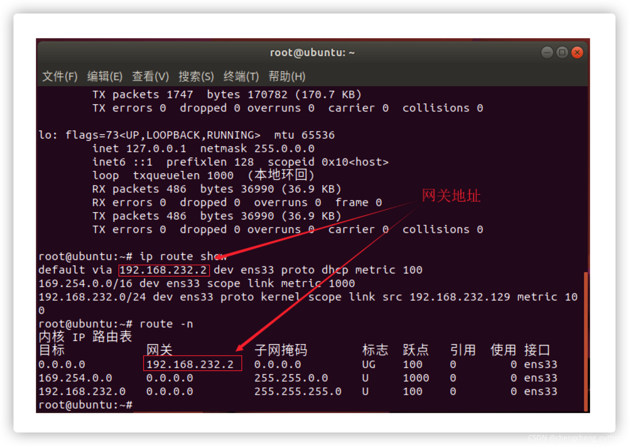
Task: Click the route -n command text
Action: point(166,323)
